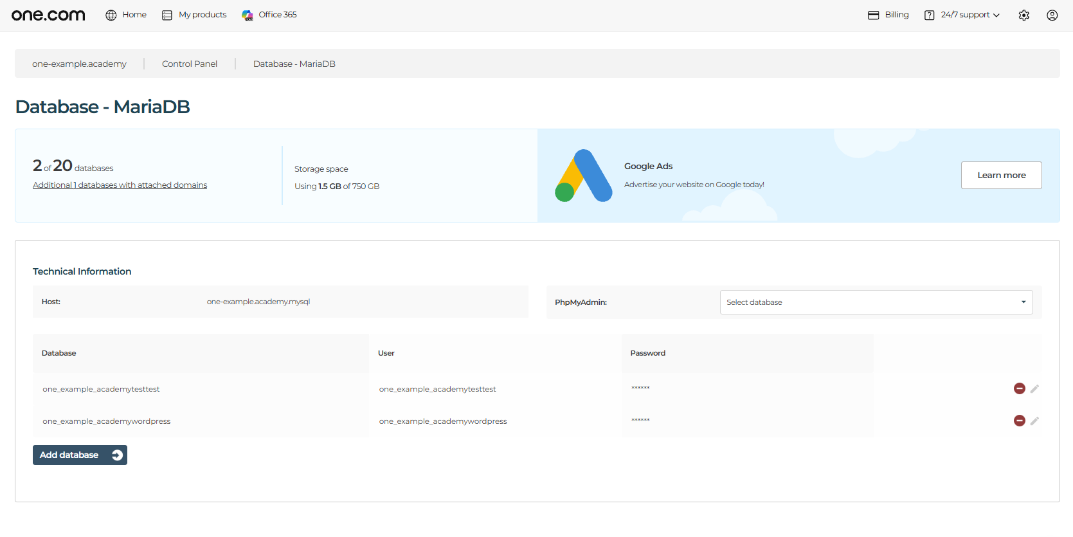Select the one-example.academy breadcrumb

point(79,64)
